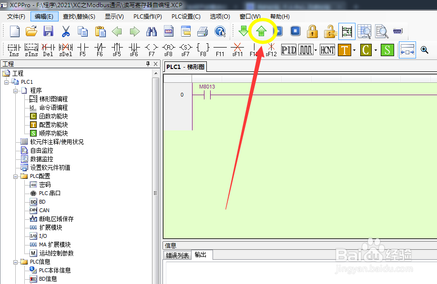Go forward with the green right arrow
Image resolution: width=437 pixels, height=284 pixels.
coord(134,31)
